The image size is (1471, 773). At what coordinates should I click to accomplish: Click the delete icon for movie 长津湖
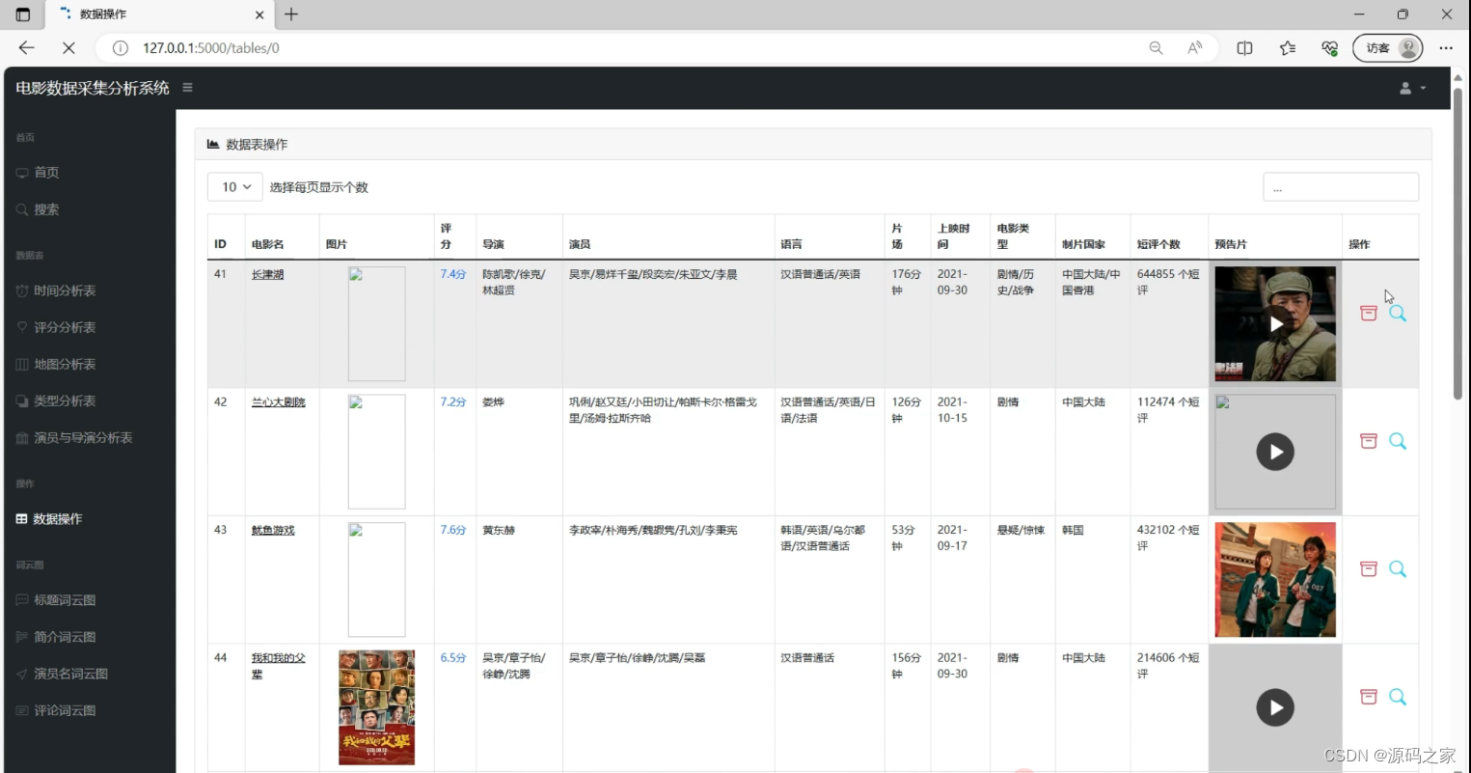coord(1368,314)
